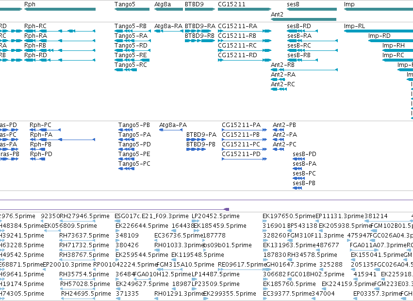The width and height of the screenshot is (413, 301).
Task: Click EST label RH01033.3prime
Action: point(180,245)
